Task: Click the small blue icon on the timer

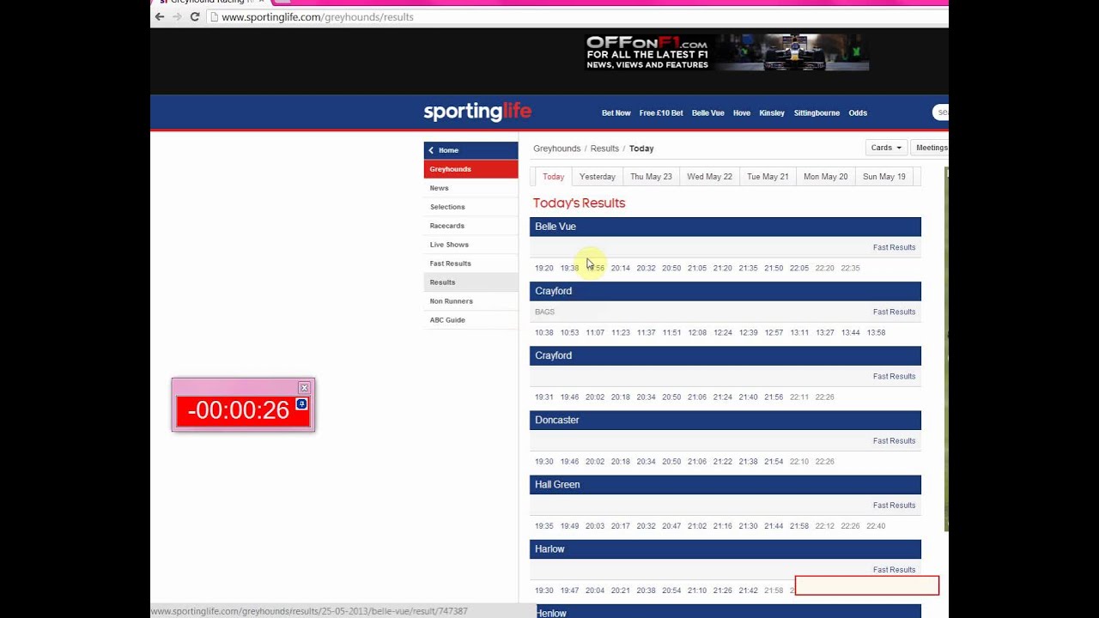Action: [x=301, y=403]
